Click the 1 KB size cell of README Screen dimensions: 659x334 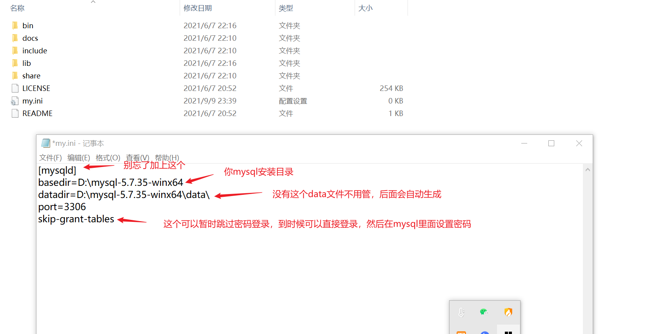click(x=396, y=113)
